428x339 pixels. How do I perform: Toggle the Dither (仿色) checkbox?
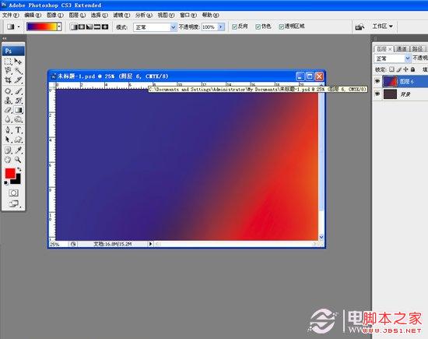pos(258,26)
